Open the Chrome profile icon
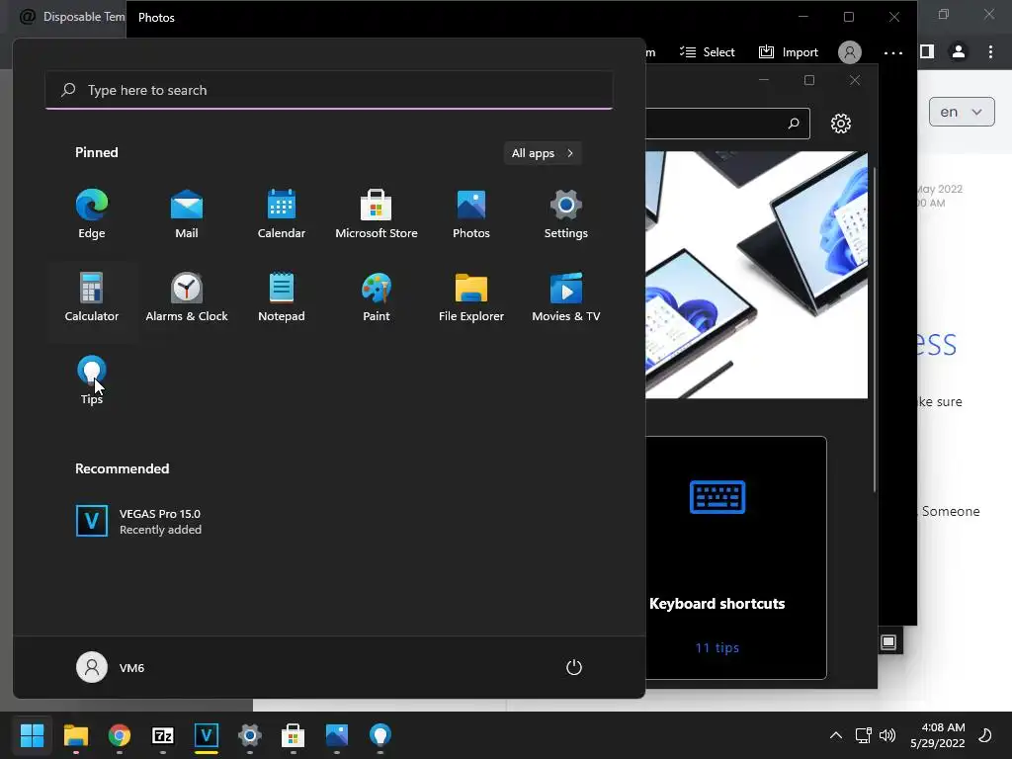Screen dimensions: 1012x759 959,51
